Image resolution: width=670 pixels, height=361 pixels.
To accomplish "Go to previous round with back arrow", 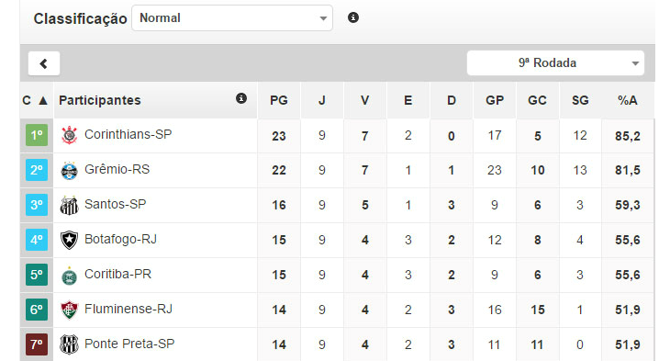I will (44, 63).
